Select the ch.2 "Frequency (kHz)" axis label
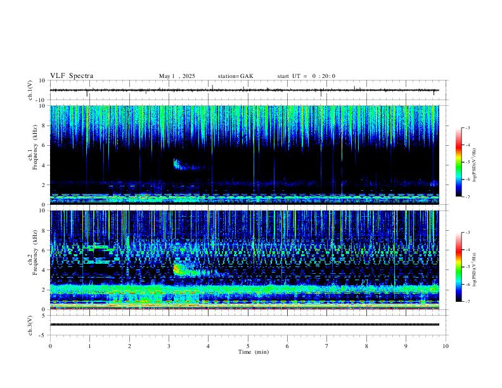Image resolution: width=502 pixels, height=388 pixels. (x=35, y=252)
